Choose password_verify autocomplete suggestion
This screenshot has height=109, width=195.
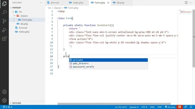(108, 67)
